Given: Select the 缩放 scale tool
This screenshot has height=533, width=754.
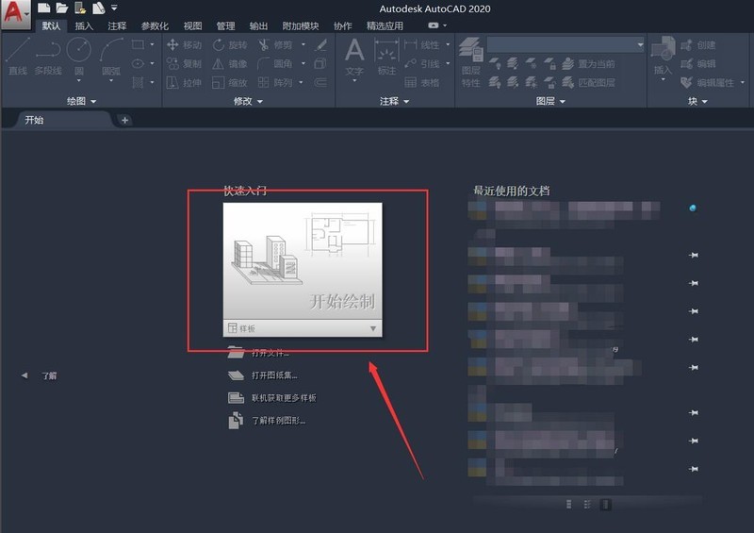Looking at the screenshot, I should 230,83.
